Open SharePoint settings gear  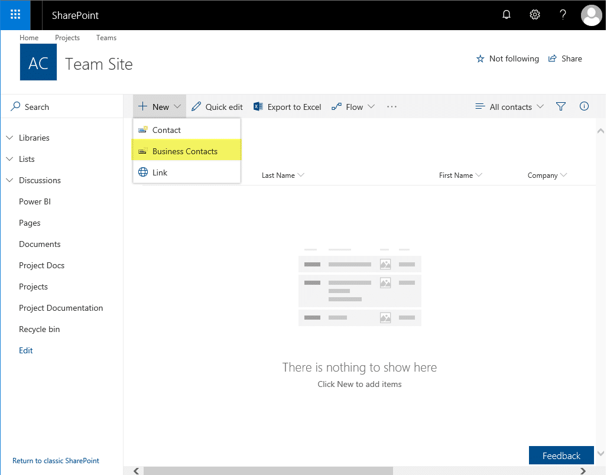tap(534, 15)
